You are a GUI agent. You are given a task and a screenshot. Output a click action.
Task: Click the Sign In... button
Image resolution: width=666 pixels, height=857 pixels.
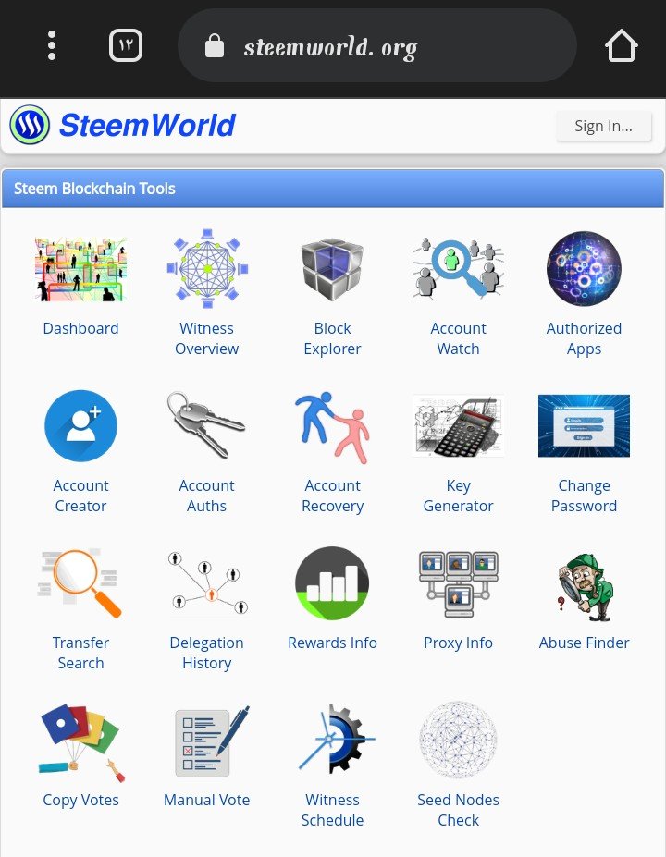[604, 127]
